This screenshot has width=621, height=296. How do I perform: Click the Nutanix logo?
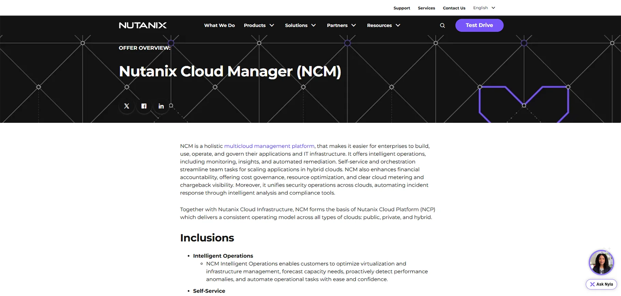coord(143,25)
